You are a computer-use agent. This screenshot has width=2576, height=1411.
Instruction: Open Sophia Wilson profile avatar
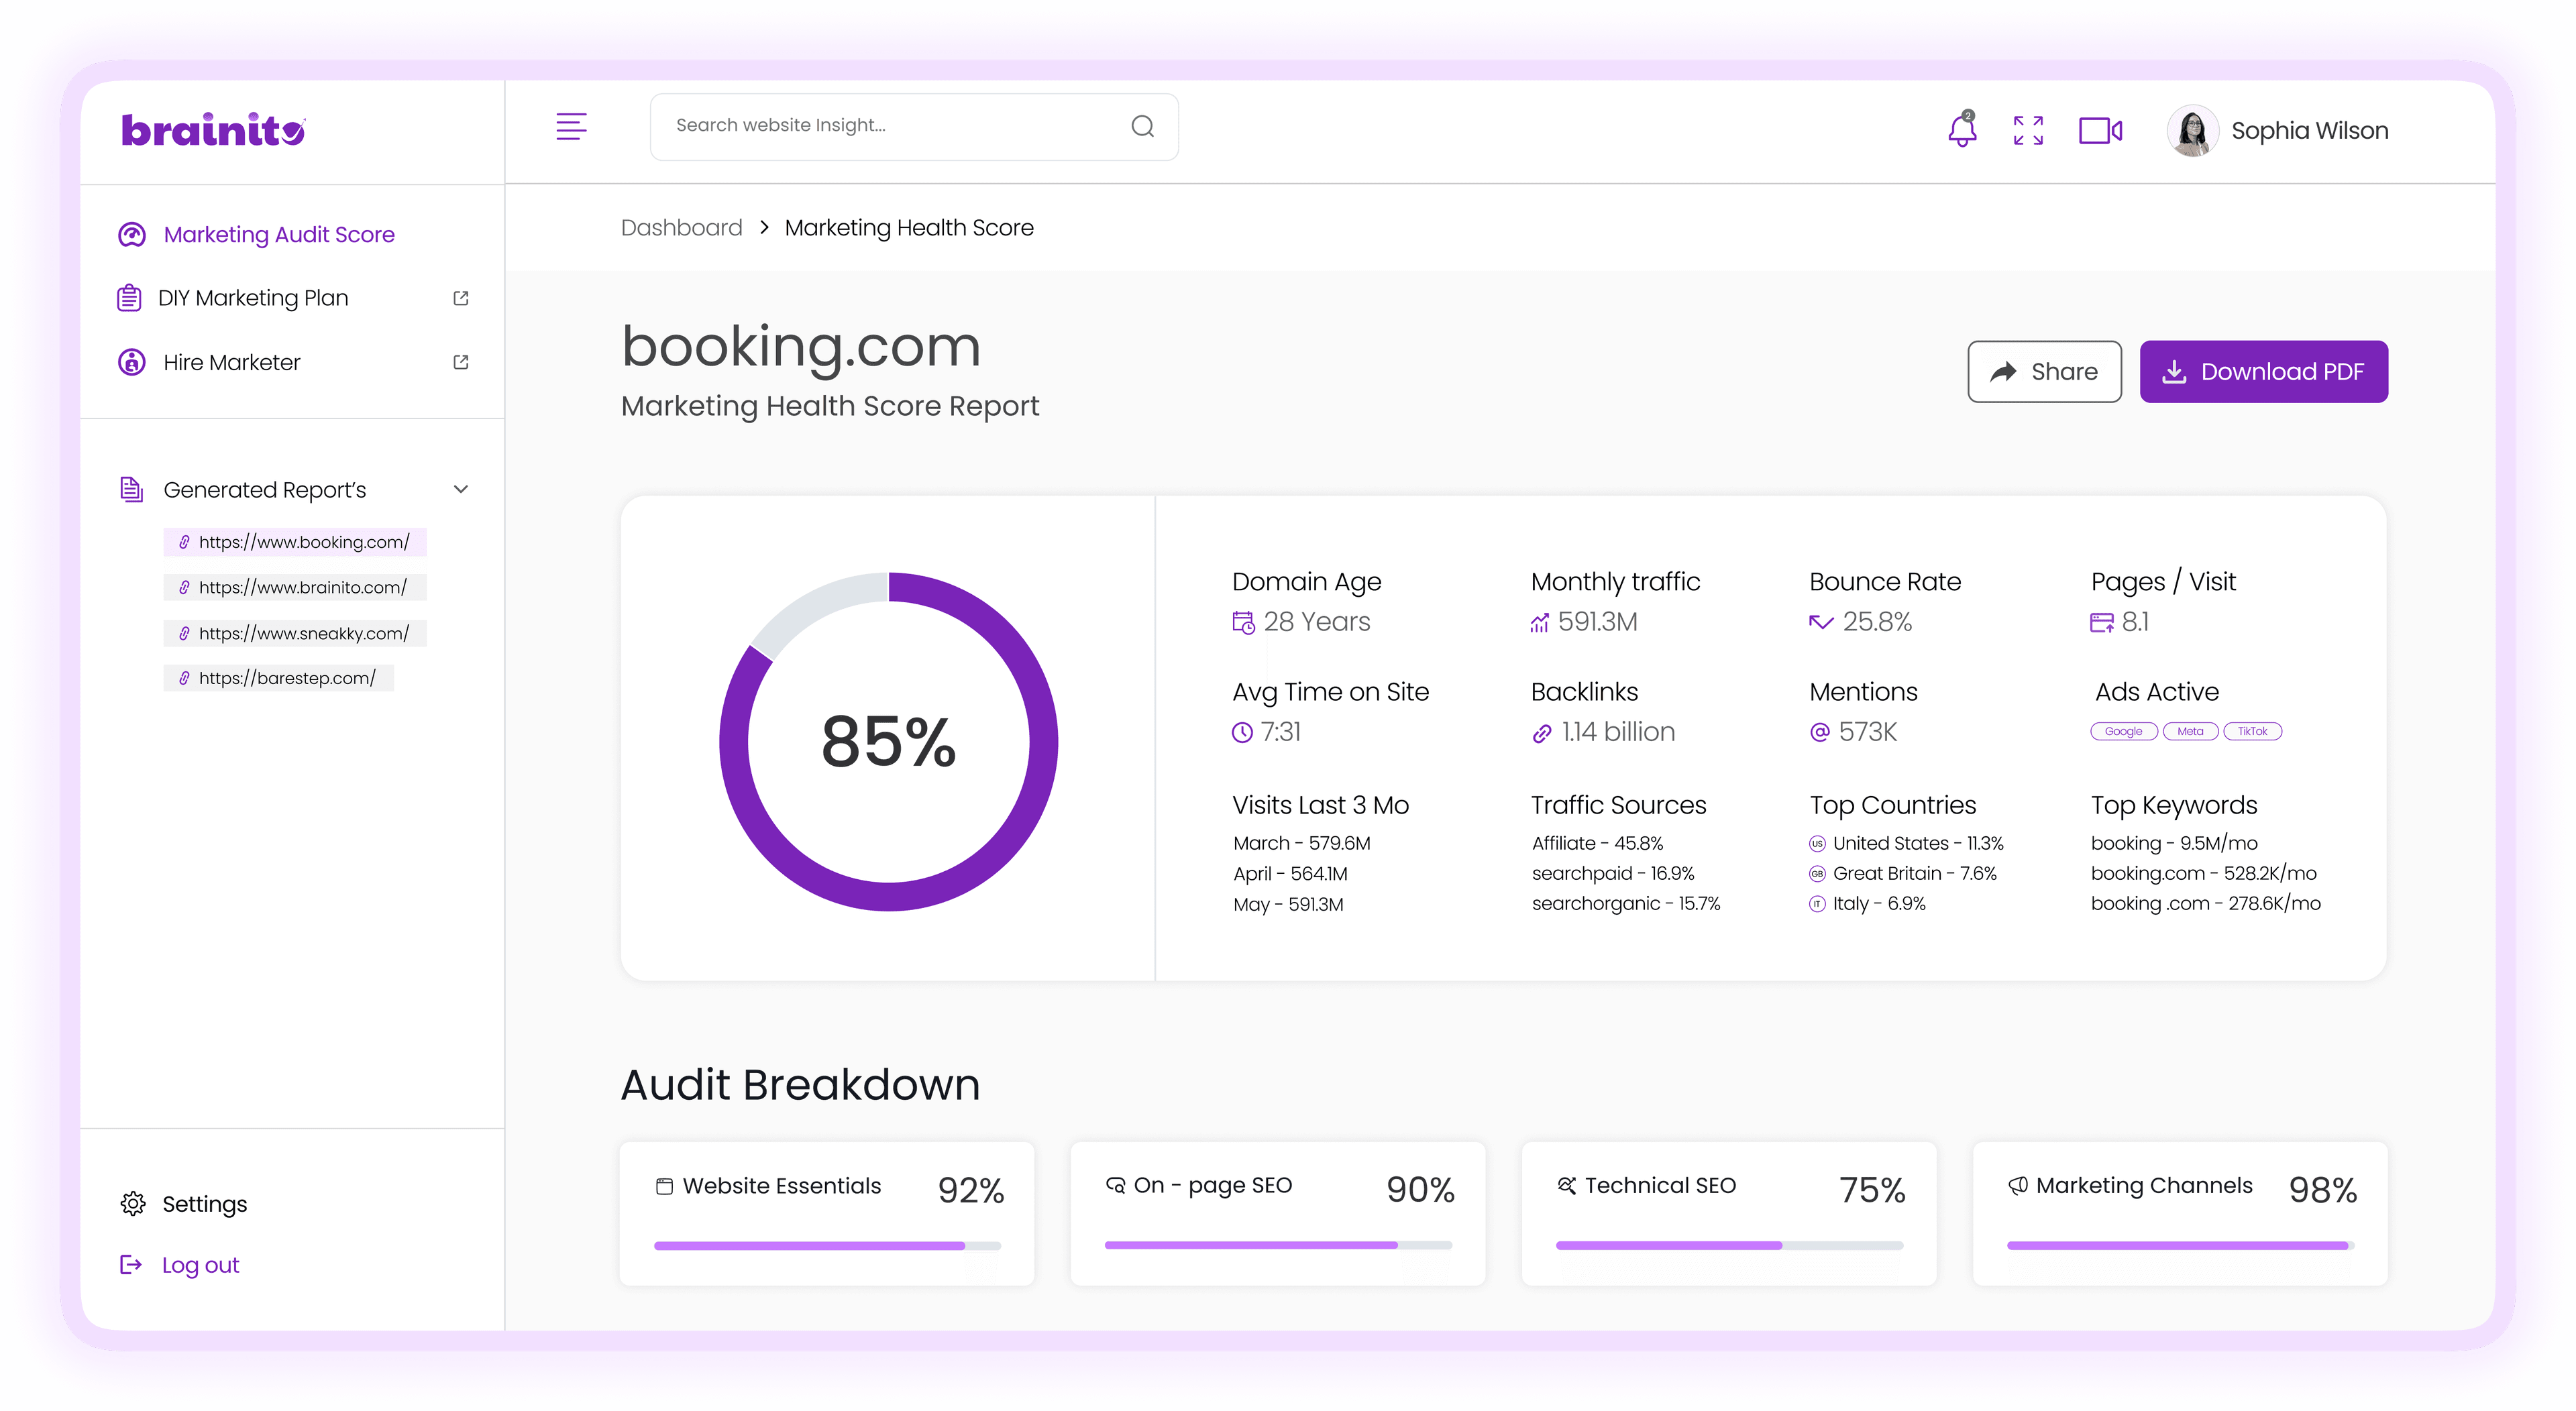(x=2192, y=131)
